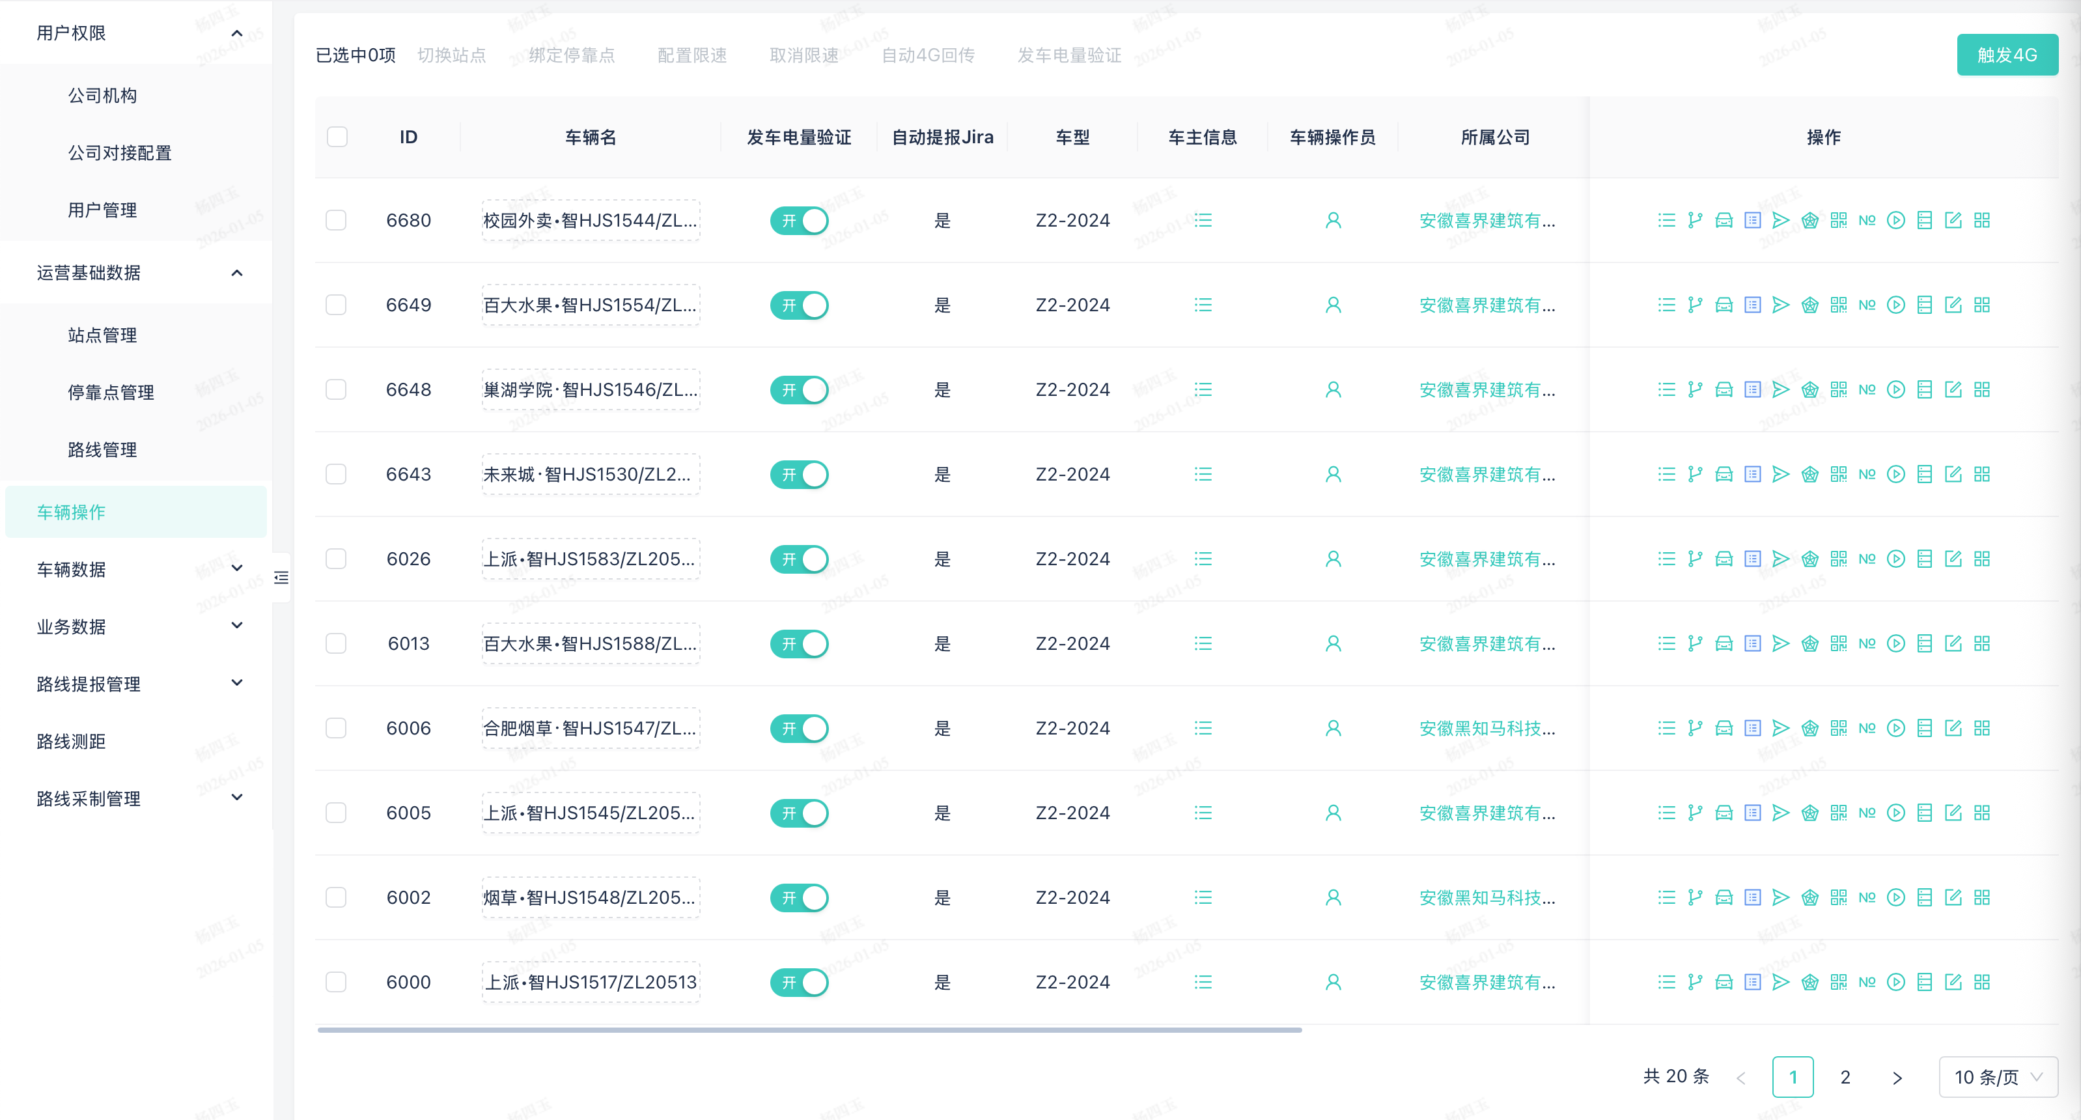View 车主信息 list icon for vehicle 6005
The height and width of the screenshot is (1120, 2081).
[x=1203, y=813]
